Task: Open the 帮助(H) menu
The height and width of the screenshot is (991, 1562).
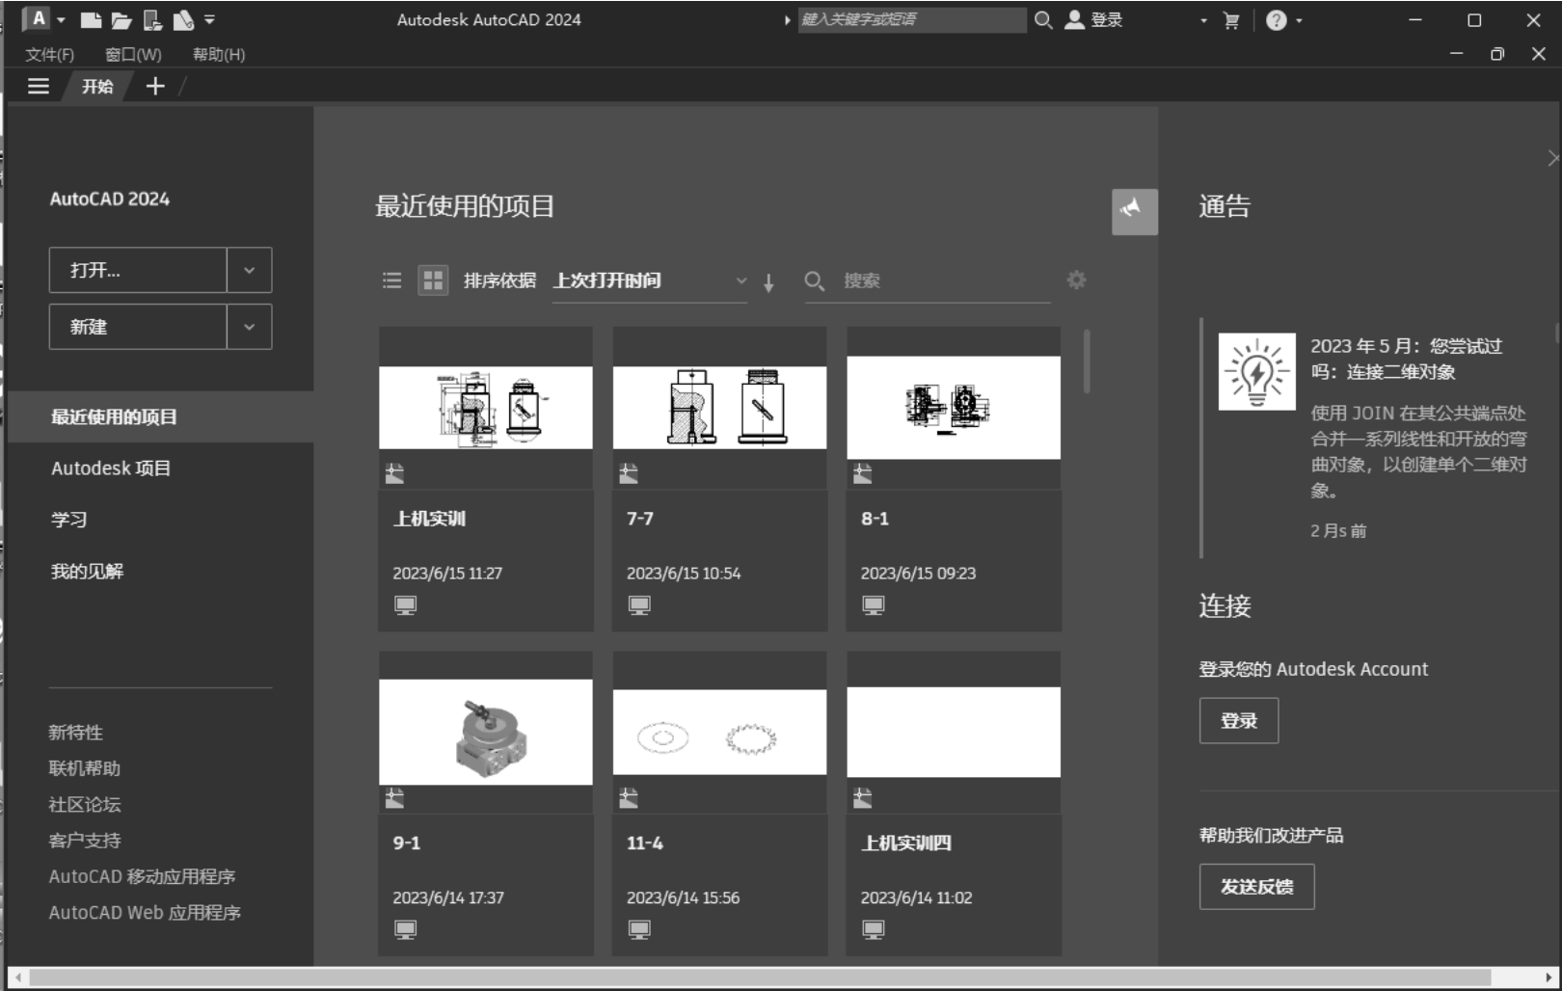Action: tap(219, 55)
